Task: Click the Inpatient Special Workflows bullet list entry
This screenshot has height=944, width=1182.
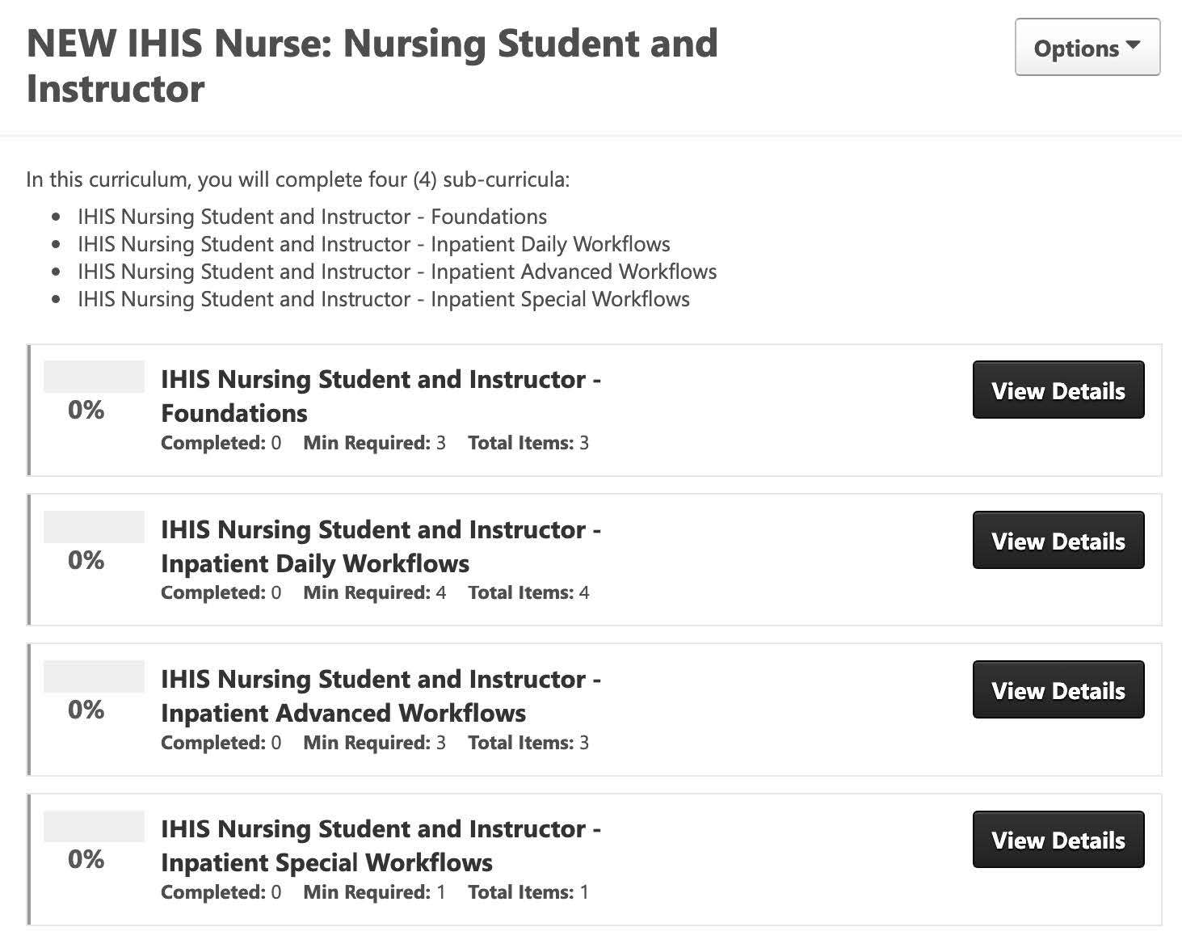Action: click(x=383, y=299)
